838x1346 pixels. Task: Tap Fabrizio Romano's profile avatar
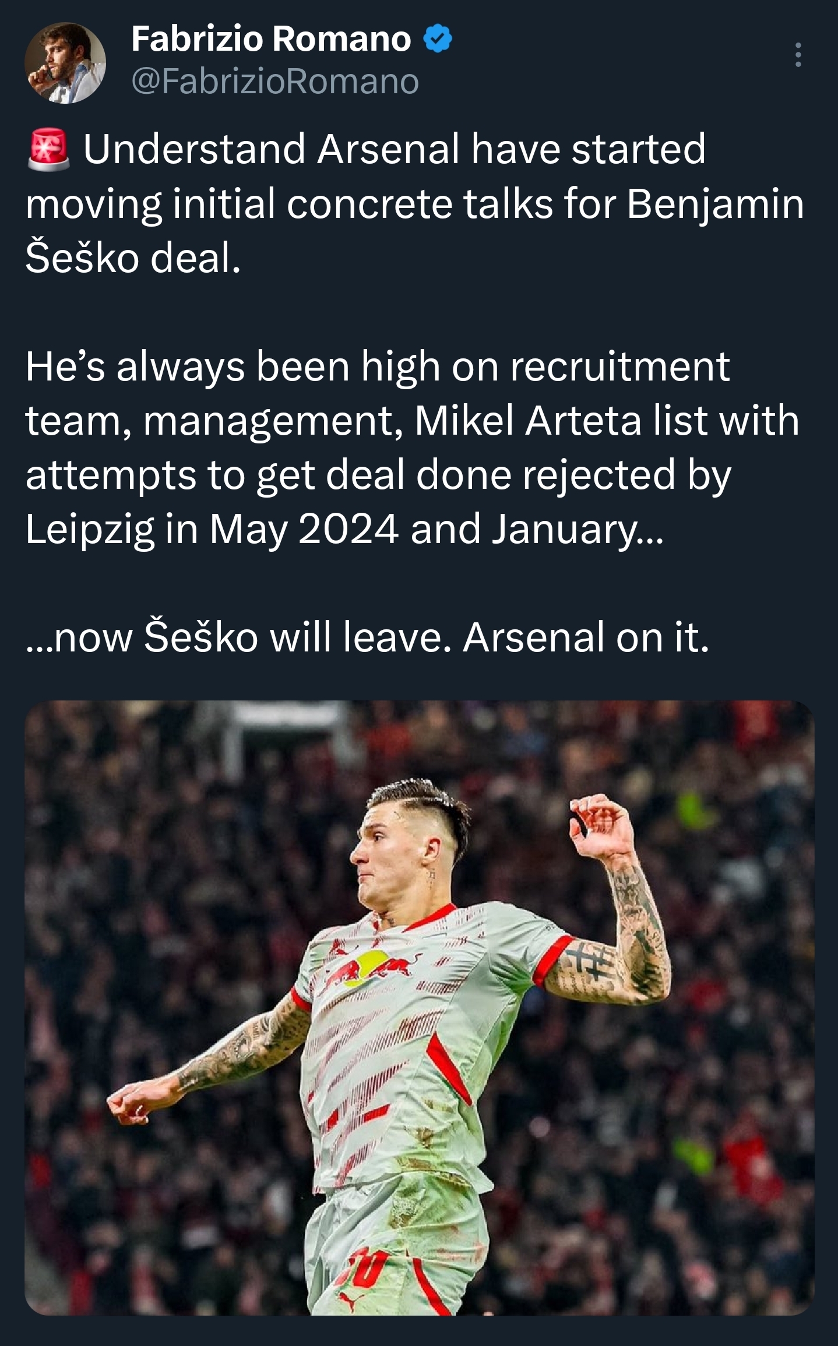(x=65, y=63)
